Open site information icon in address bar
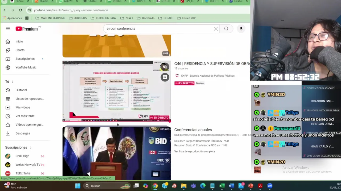 [30, 10]
